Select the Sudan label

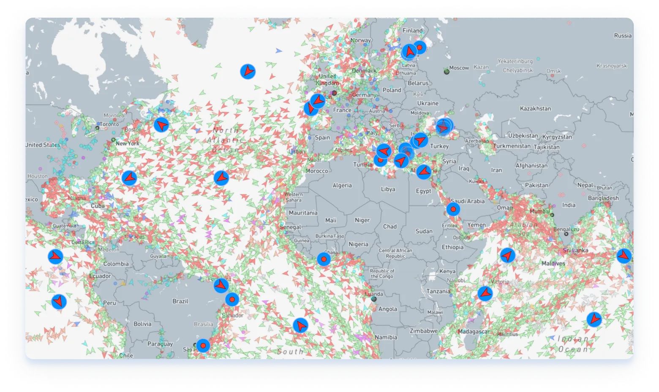click(424, 231)
